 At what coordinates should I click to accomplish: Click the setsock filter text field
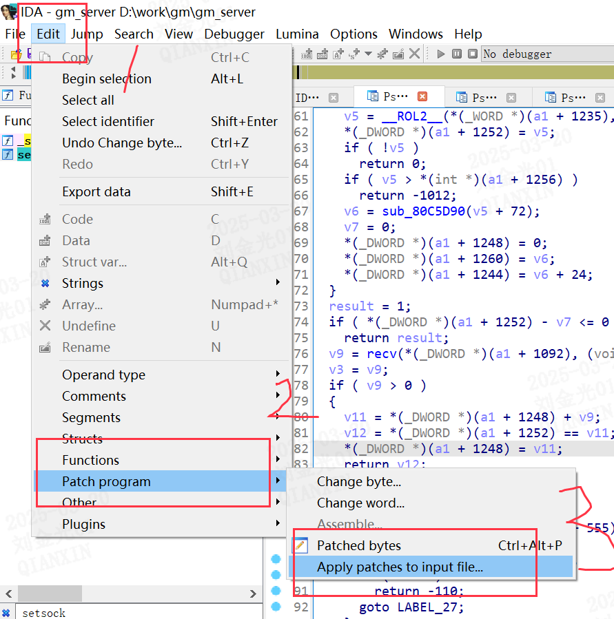click(139, 613)
